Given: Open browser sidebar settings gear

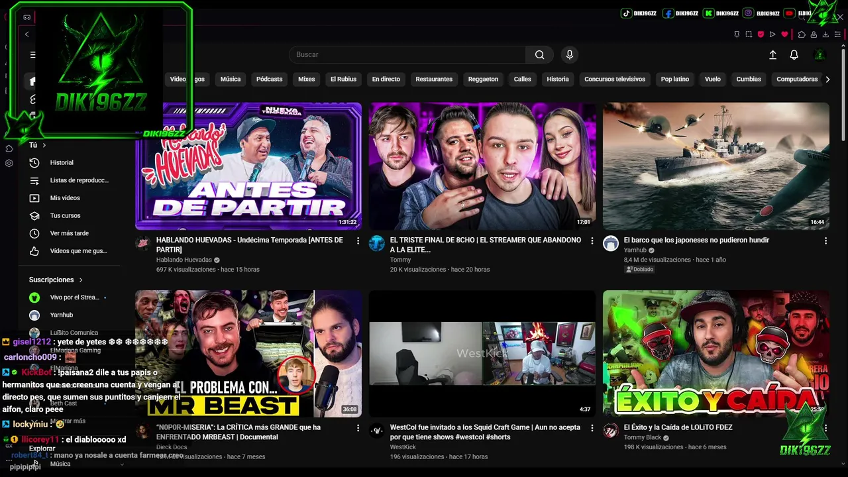Looking at the screenshot, I should [9, 163].
